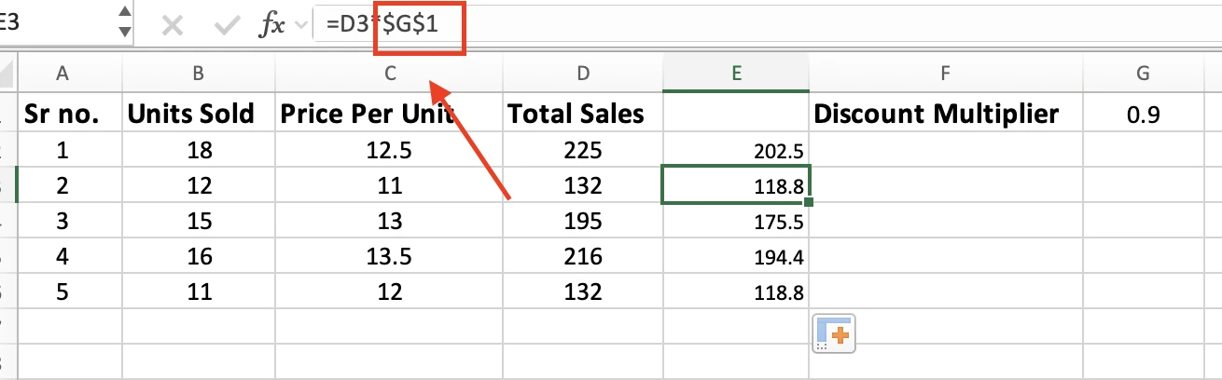Select the cell with value 202.5
This screenshot has width=1222, height=380.
(736, 150)
